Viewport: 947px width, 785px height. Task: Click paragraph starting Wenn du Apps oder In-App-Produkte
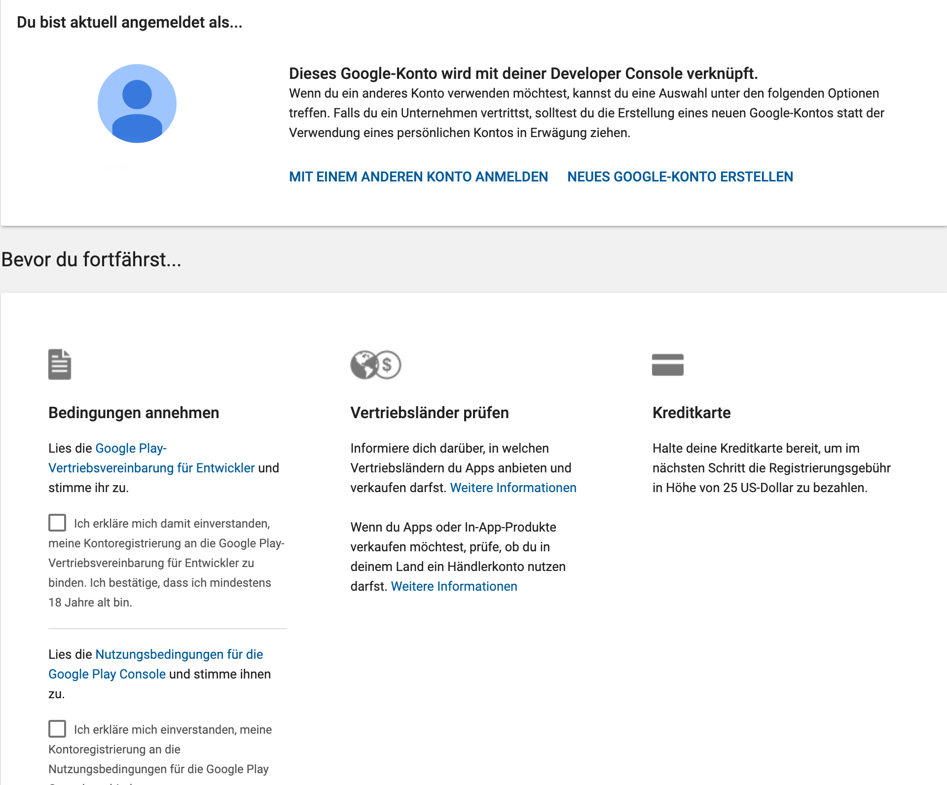[458, 557]
